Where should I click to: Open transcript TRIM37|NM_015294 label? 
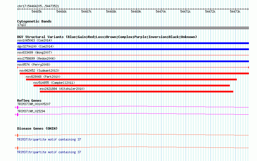[x=31, y=111]
